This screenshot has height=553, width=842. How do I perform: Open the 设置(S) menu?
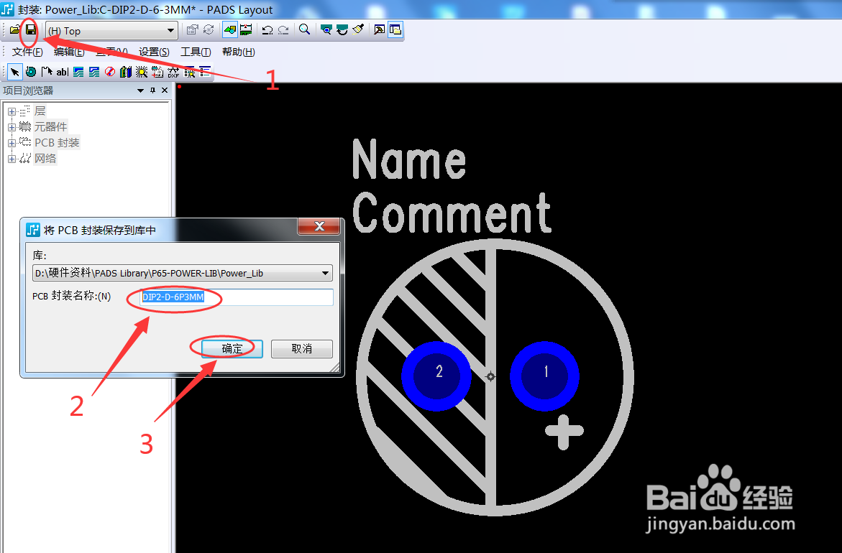tap(154, 52)
